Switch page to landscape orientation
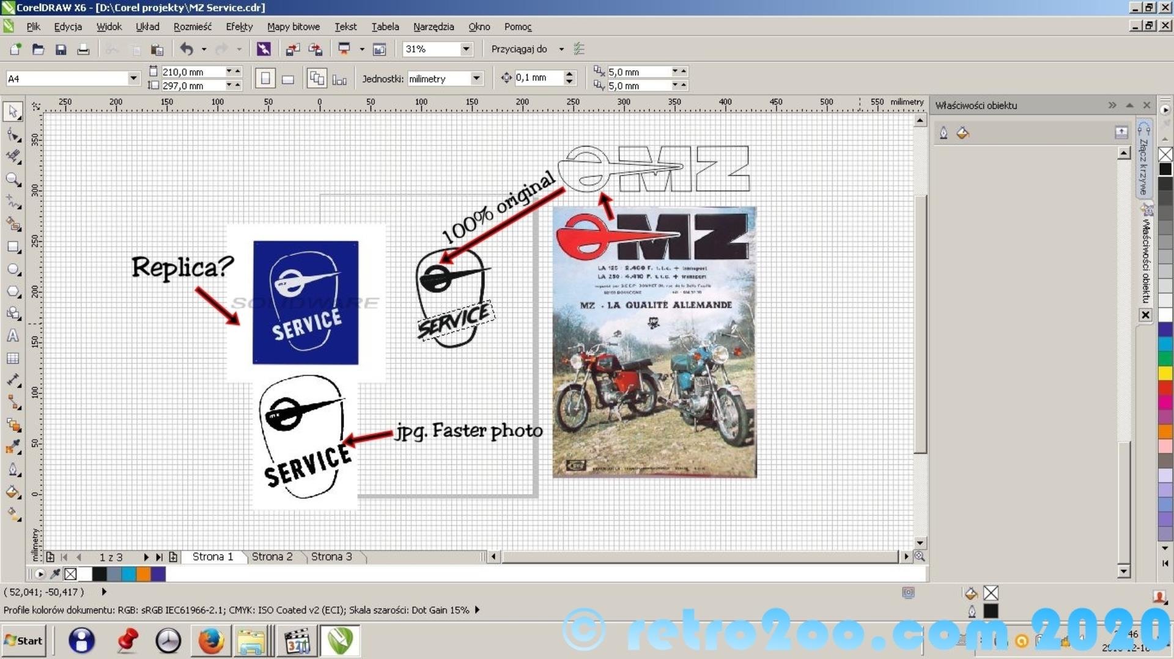Viewport: 1174px width, 659px height. point(288,79)
